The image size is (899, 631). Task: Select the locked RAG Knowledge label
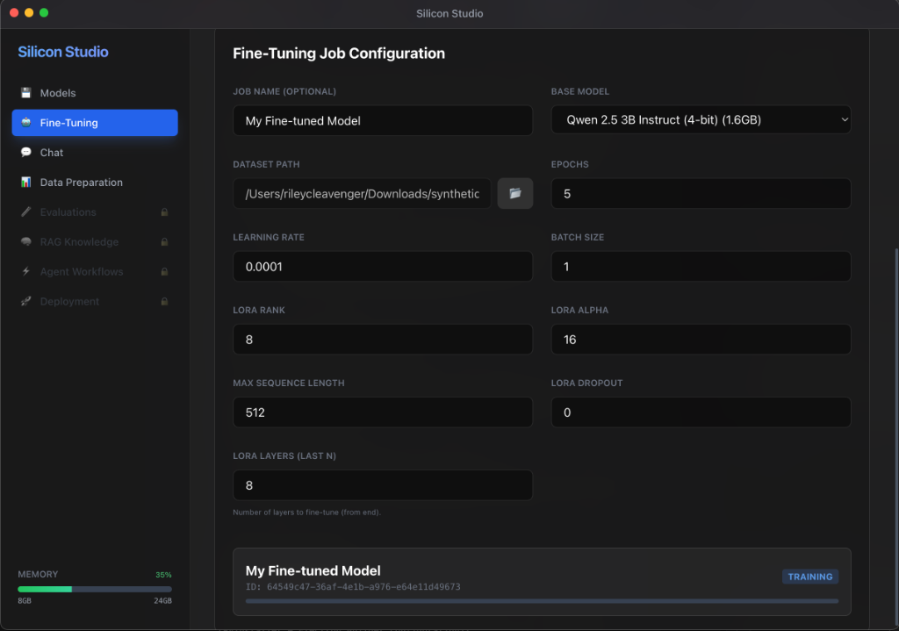79,242
